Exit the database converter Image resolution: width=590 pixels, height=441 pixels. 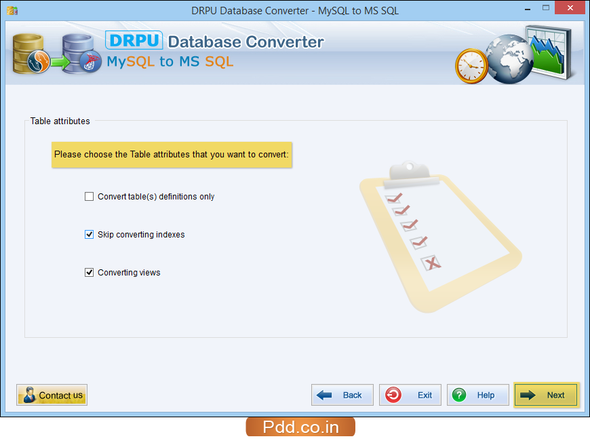(410, 395)
